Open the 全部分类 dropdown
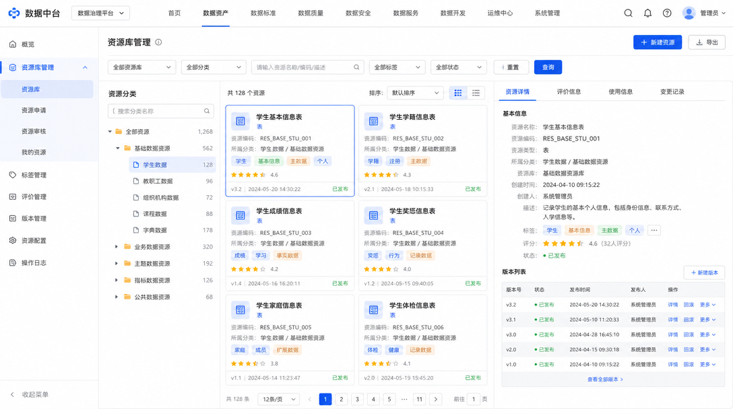Viewport: 733px width, 409px height. coord(214,67)
